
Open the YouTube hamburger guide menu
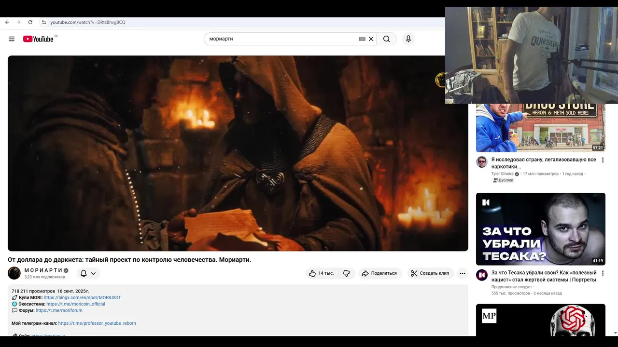click(x=12, y=39)
